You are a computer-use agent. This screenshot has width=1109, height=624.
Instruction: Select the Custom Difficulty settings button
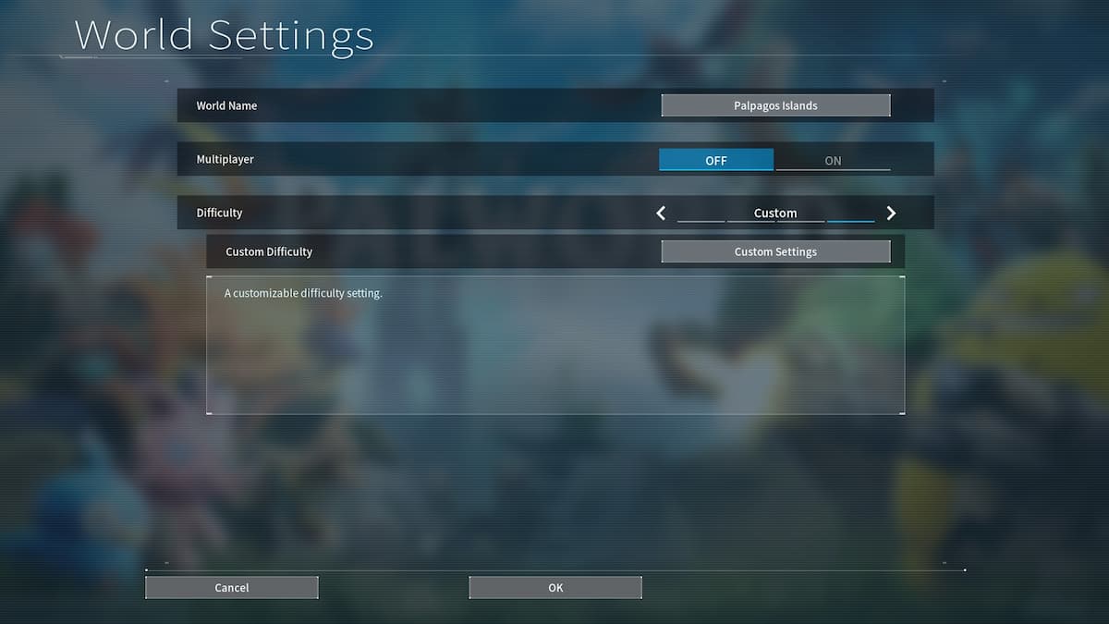point(775,251)
